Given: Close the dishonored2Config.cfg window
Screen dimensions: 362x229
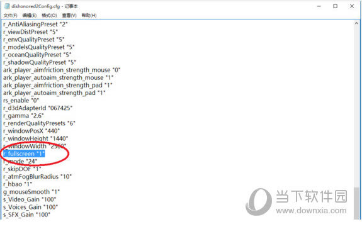Looking at the screenshot, I should click(352, 6).
